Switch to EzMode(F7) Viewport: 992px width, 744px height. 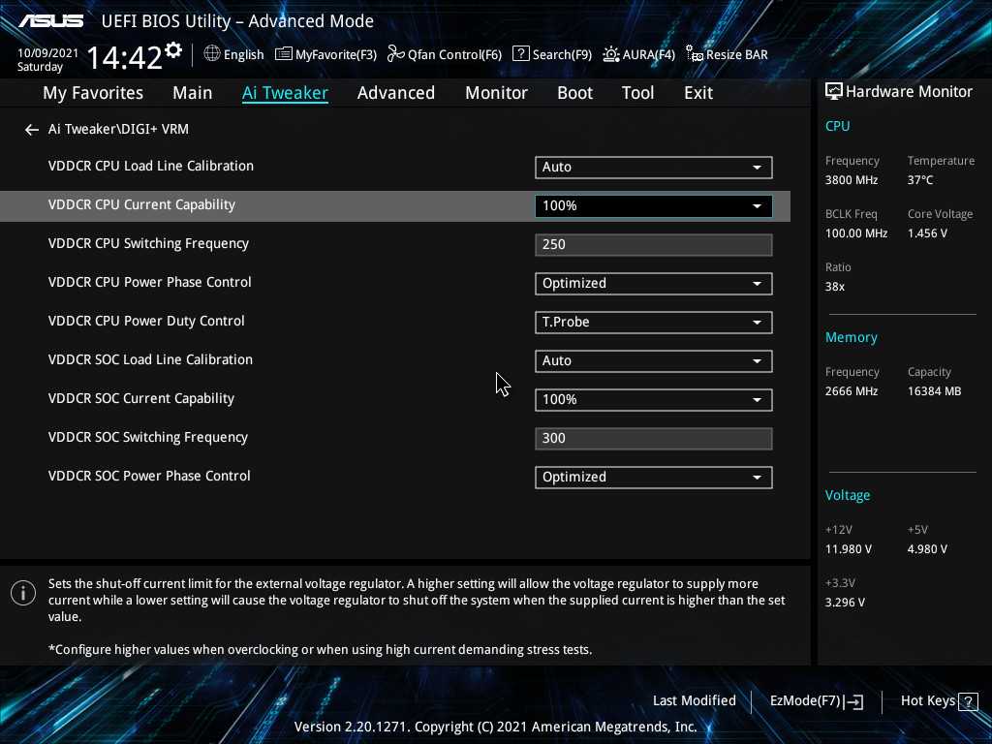pos(816,701)
